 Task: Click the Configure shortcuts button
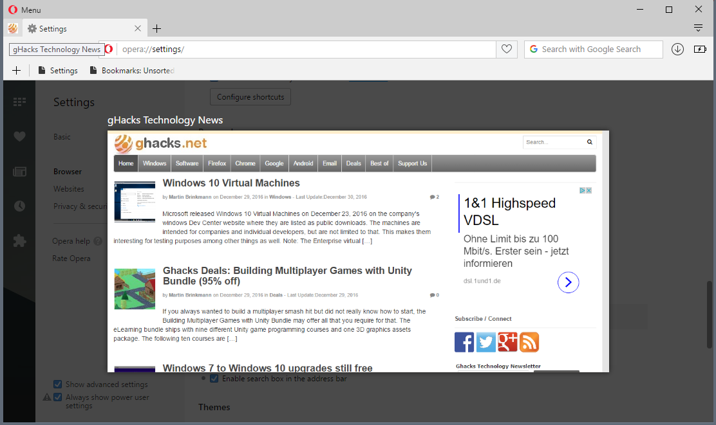tap(250, 96)
